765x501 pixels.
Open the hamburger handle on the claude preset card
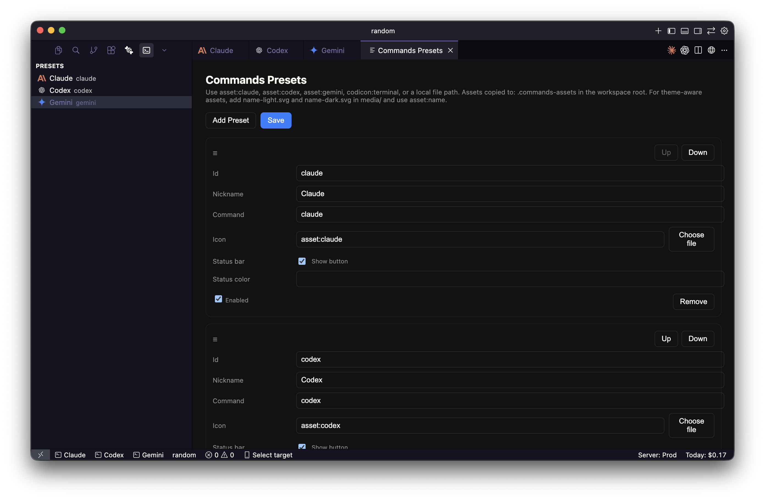[x=215, y=153]
